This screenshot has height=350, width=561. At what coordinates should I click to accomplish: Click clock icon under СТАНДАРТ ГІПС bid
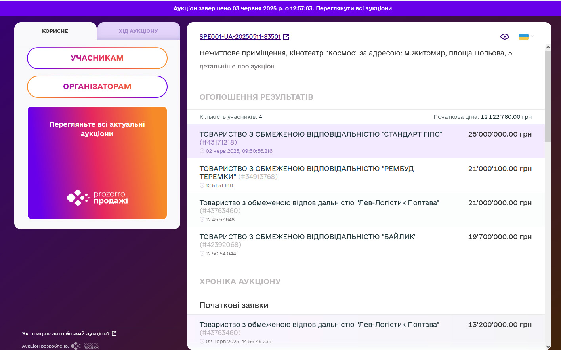(202, 151)
